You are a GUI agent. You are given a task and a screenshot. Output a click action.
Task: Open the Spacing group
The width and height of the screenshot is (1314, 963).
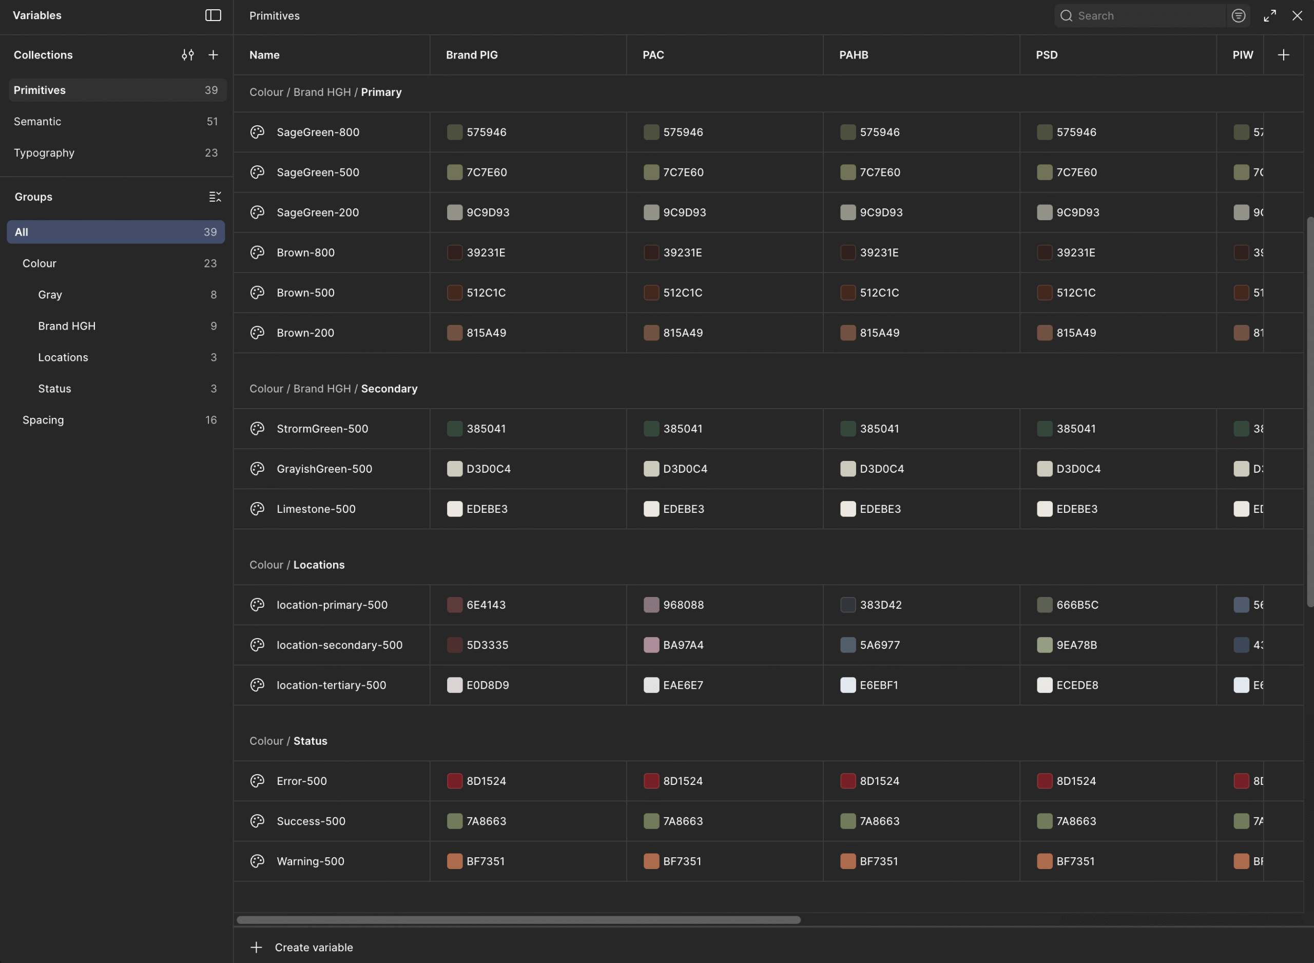pyautogui.click(x=43, y=420)
